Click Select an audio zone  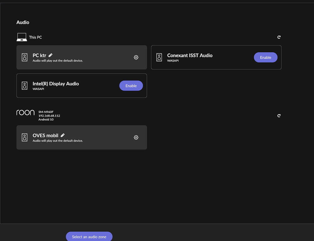(89, 236)
